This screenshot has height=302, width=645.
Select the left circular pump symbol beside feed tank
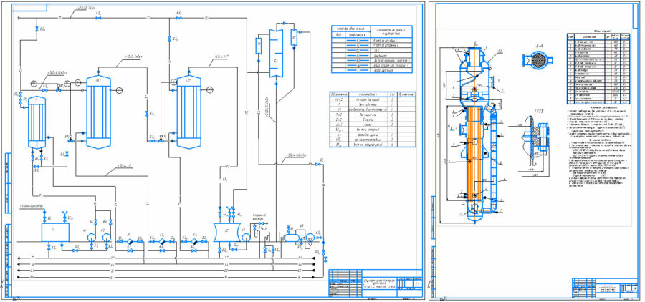[x=91, y=238]
